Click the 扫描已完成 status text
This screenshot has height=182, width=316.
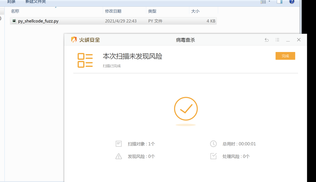coord(112,66)
